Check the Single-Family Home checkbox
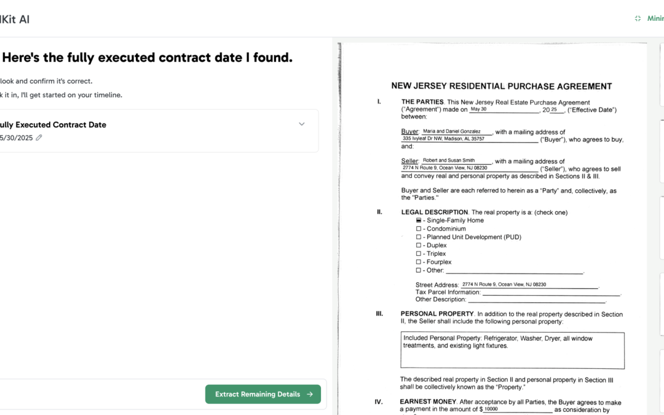 pyautogui.click(x=419, y=220)
